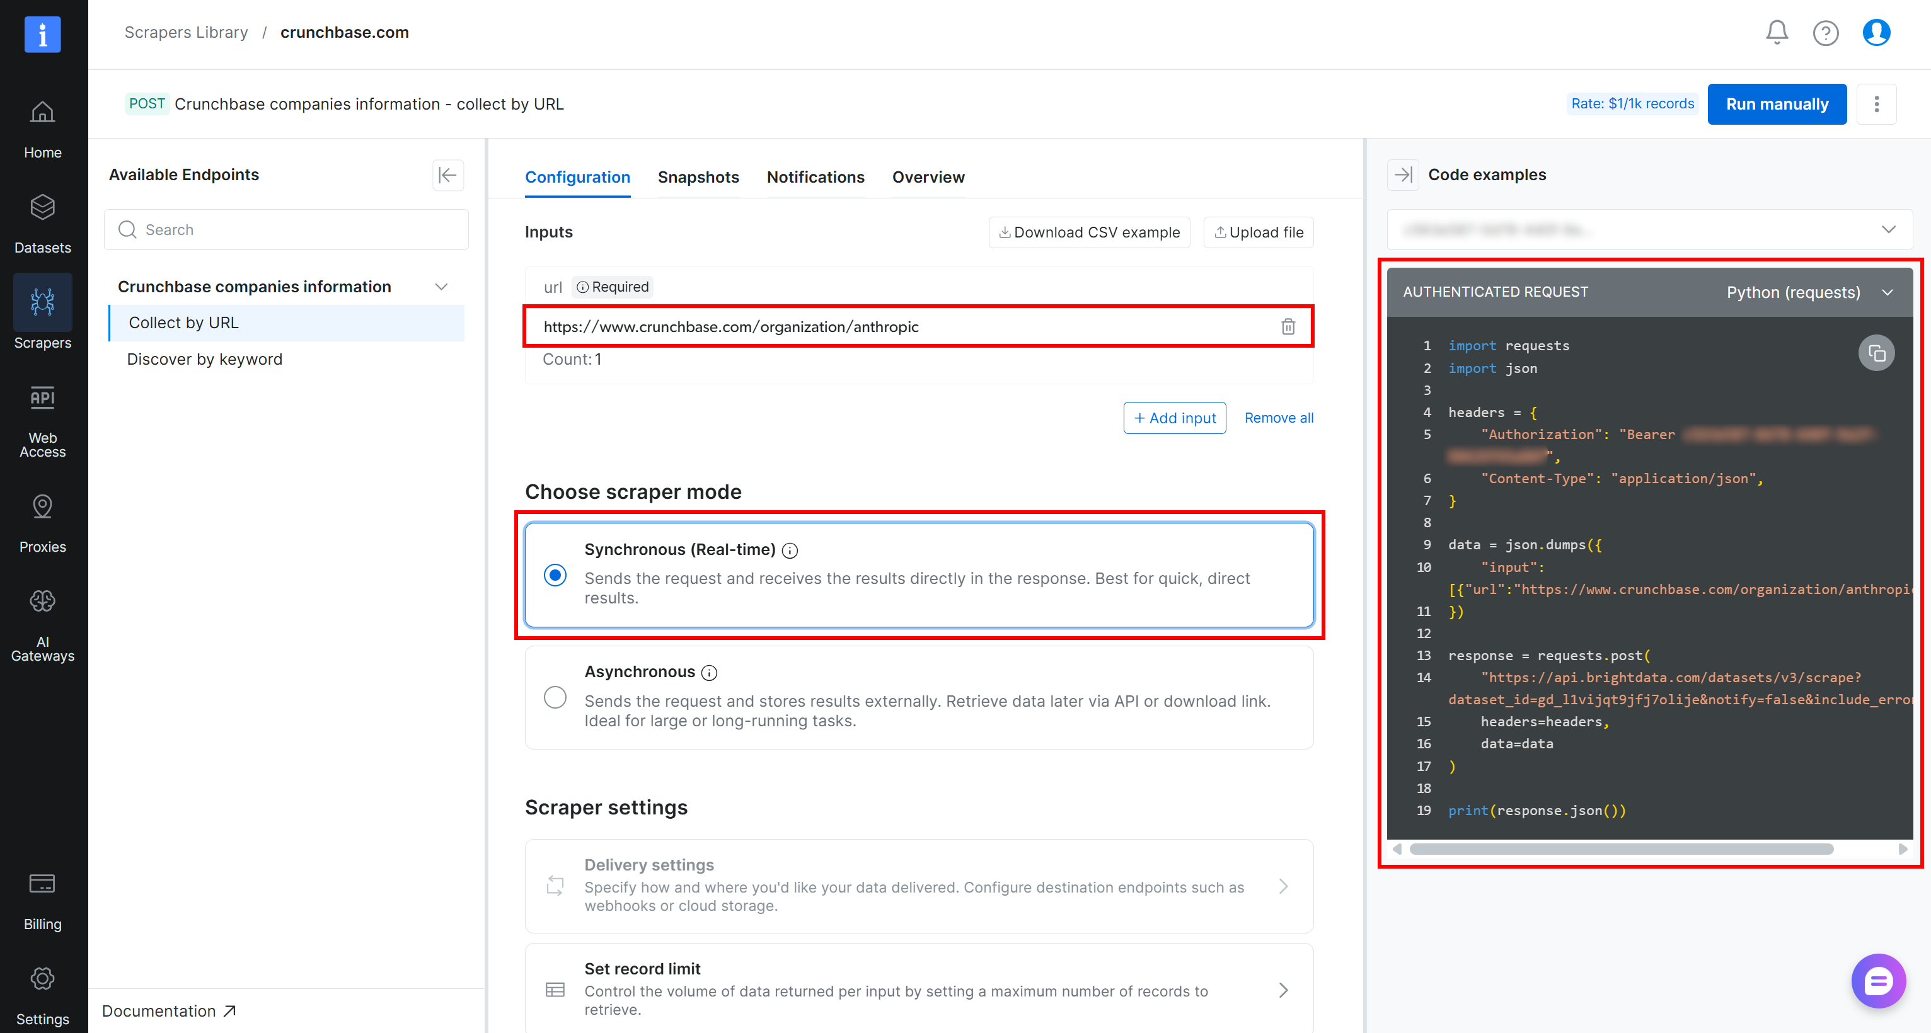
Task: Open the blurred API token dropdown
Action: (x=1649, y=229)
